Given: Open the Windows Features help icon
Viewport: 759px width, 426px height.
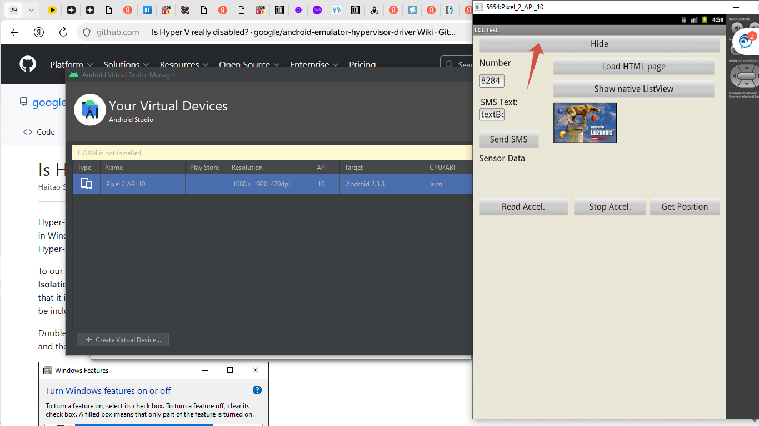Looking at the screenshot, I should (x=257, y=390).
